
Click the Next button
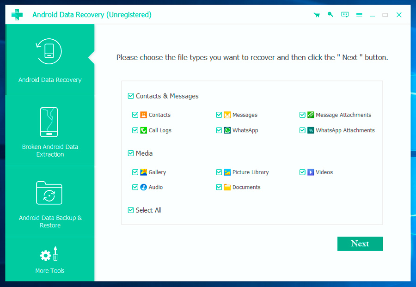(360, 244)
